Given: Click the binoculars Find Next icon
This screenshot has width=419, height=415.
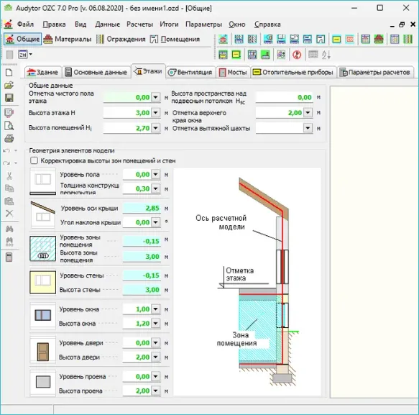Looking at the screenshot, I should 9,242.
